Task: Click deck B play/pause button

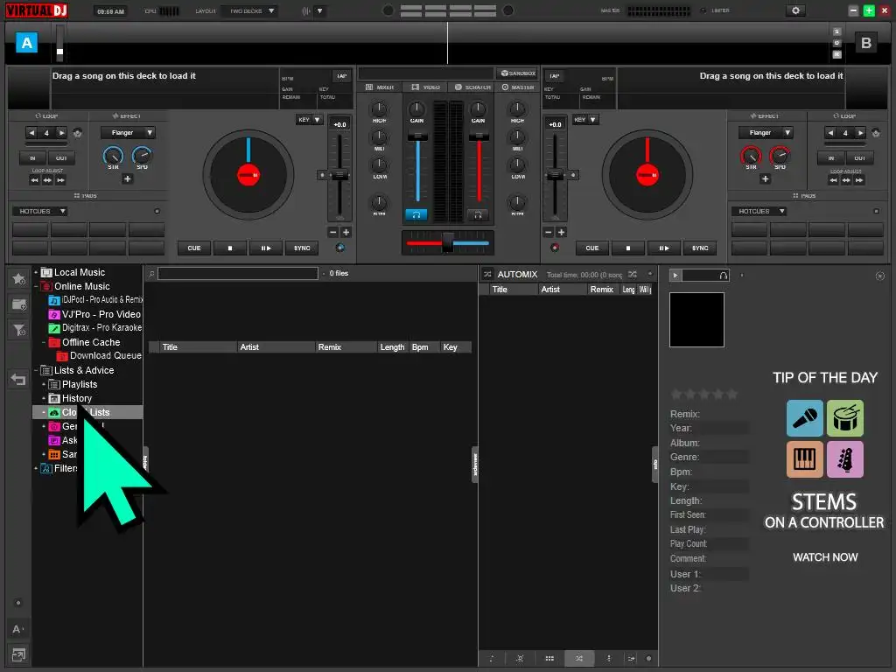Action: (664, 248)
